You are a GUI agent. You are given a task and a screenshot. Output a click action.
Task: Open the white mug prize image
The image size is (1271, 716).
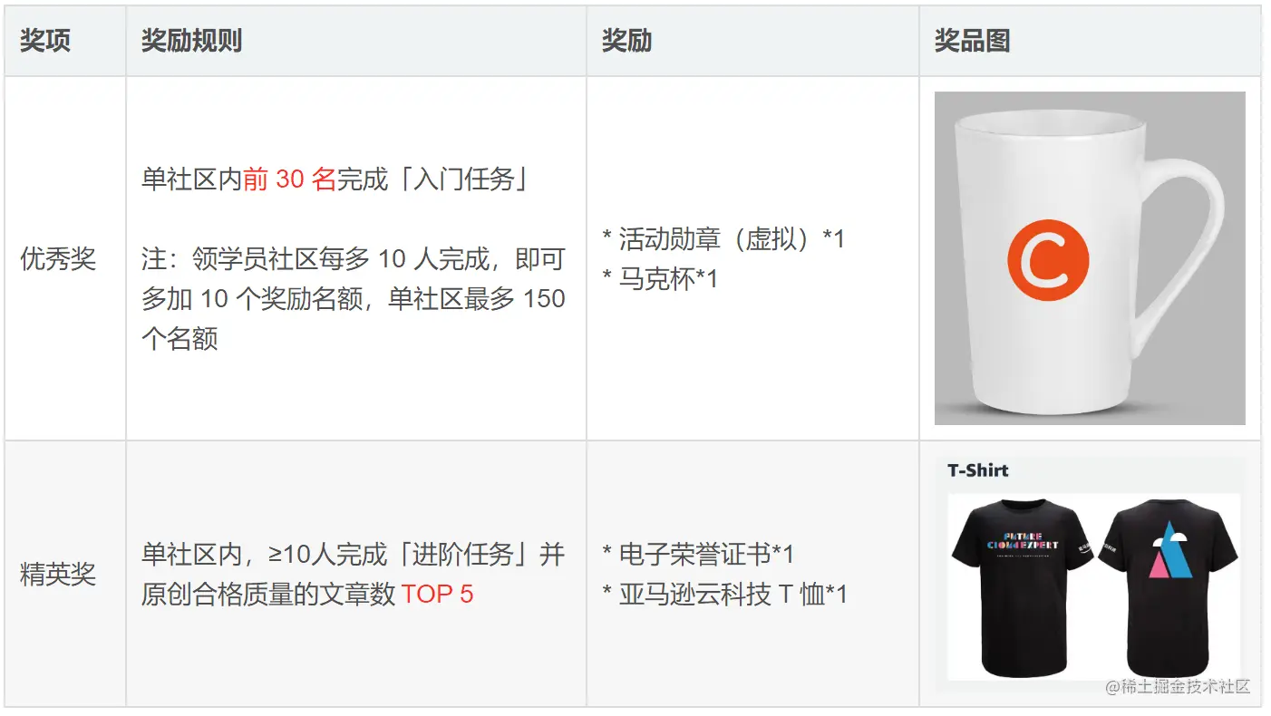tap(1090, 258)
